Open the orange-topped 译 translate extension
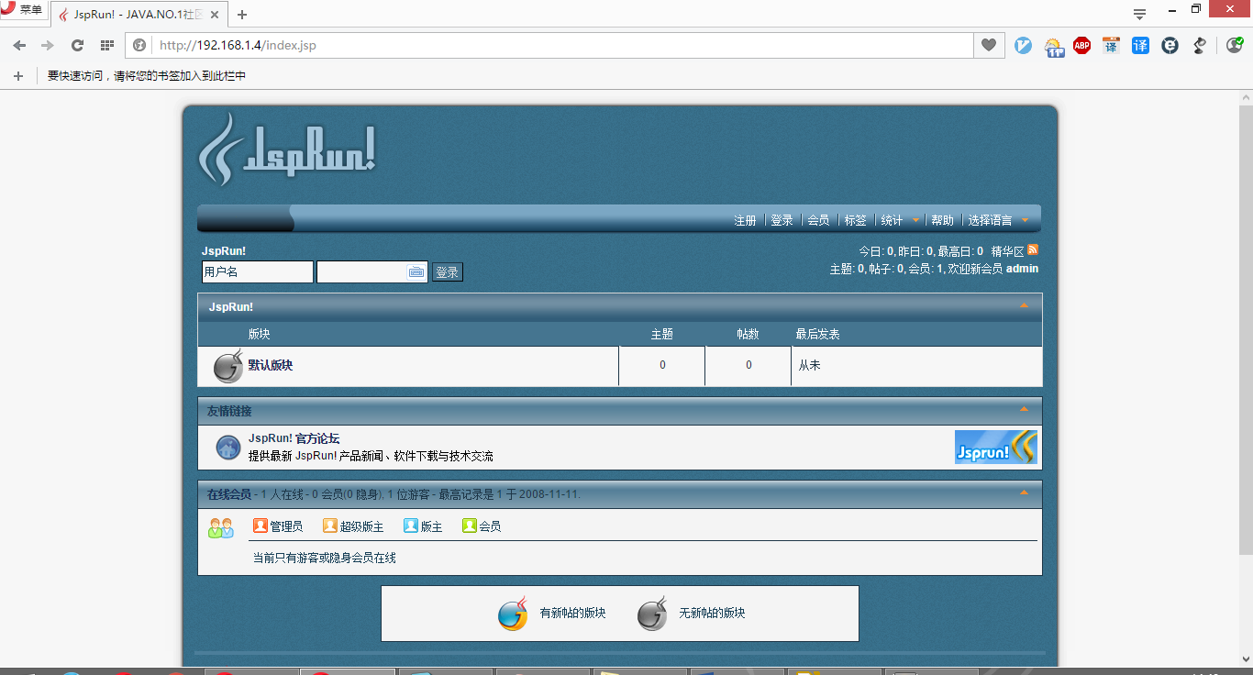Viewport: 1253px width, 675px height. point(1111,45)
